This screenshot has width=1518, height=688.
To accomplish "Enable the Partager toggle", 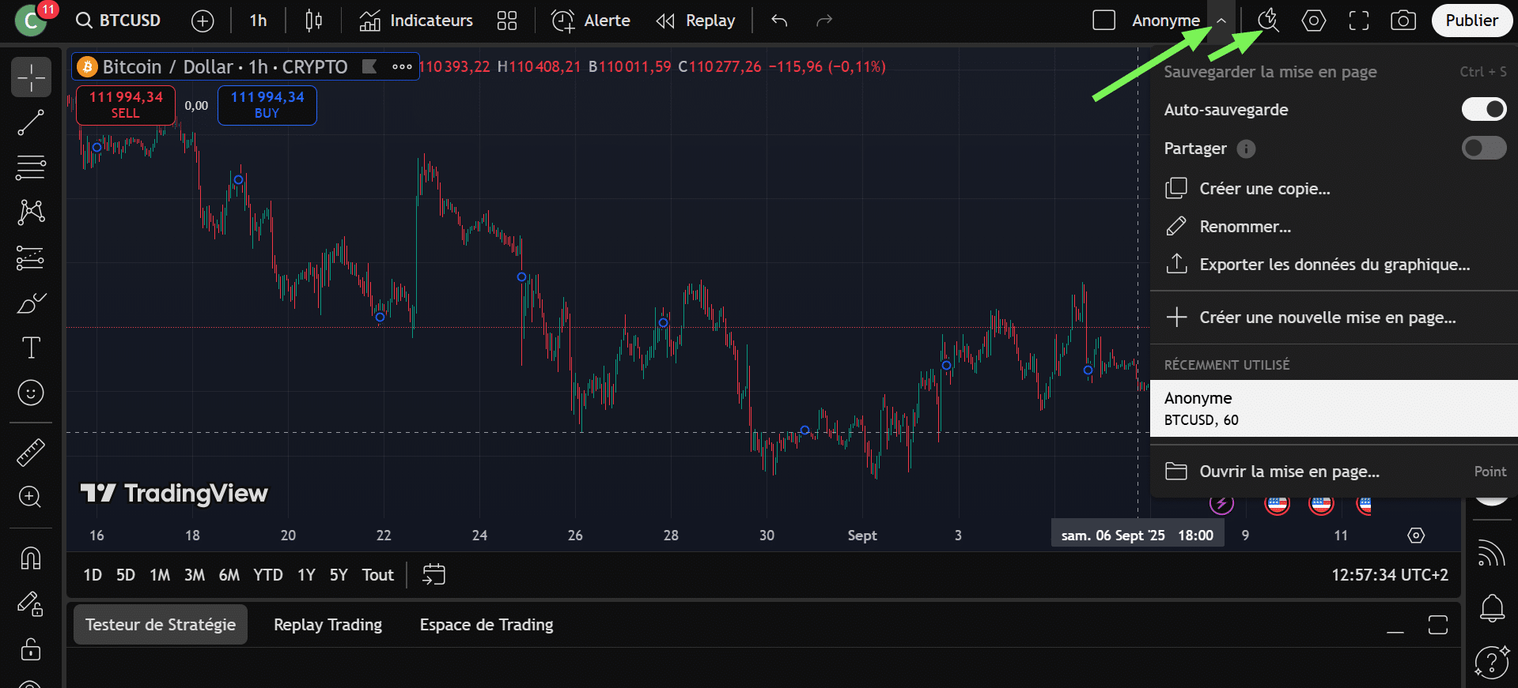I will click(x=1483, y=149).
